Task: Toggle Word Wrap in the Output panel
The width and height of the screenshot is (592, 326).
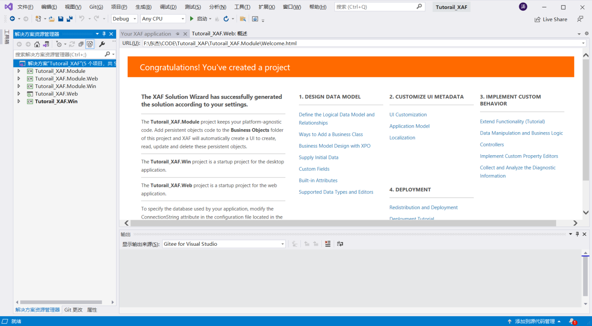Action: (340, 244)
